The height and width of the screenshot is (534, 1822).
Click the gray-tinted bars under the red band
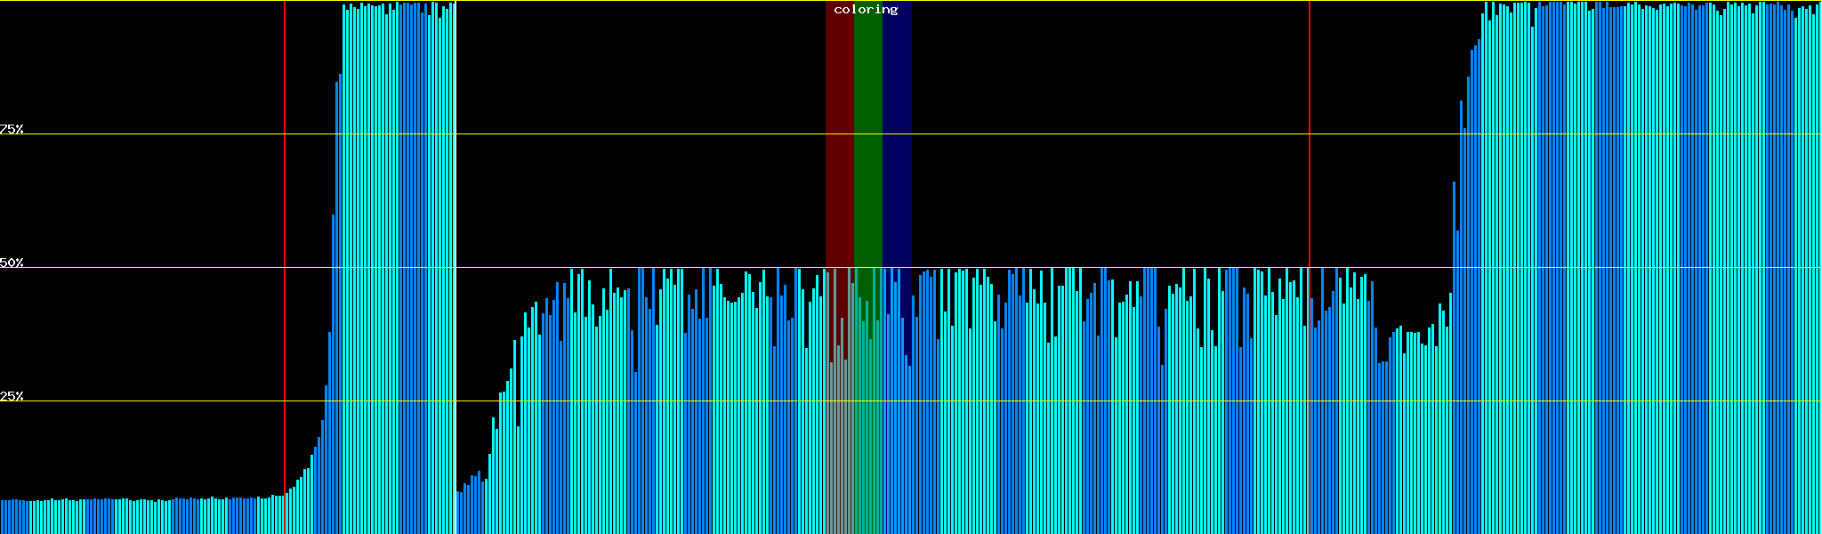[839, 445]
